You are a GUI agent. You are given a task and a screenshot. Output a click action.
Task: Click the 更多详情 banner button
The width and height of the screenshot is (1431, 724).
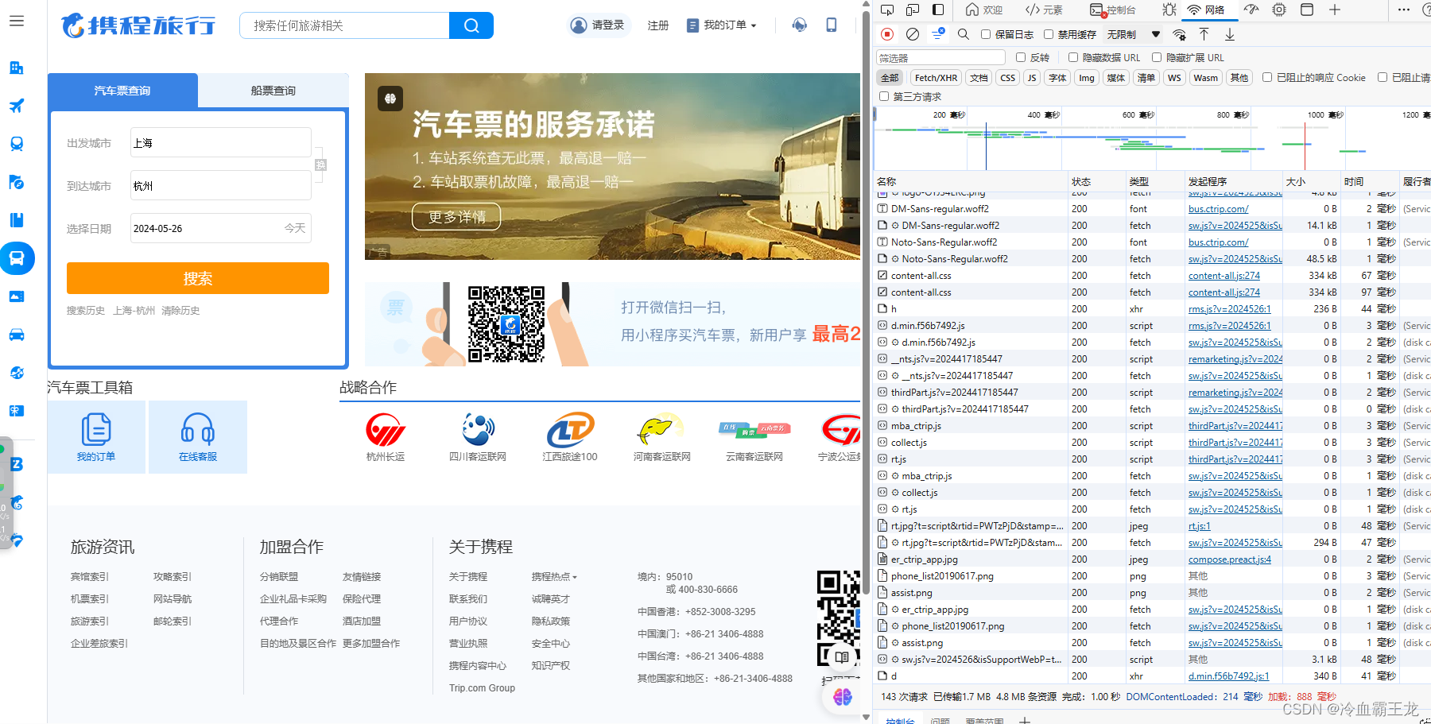tap(456, 216)
